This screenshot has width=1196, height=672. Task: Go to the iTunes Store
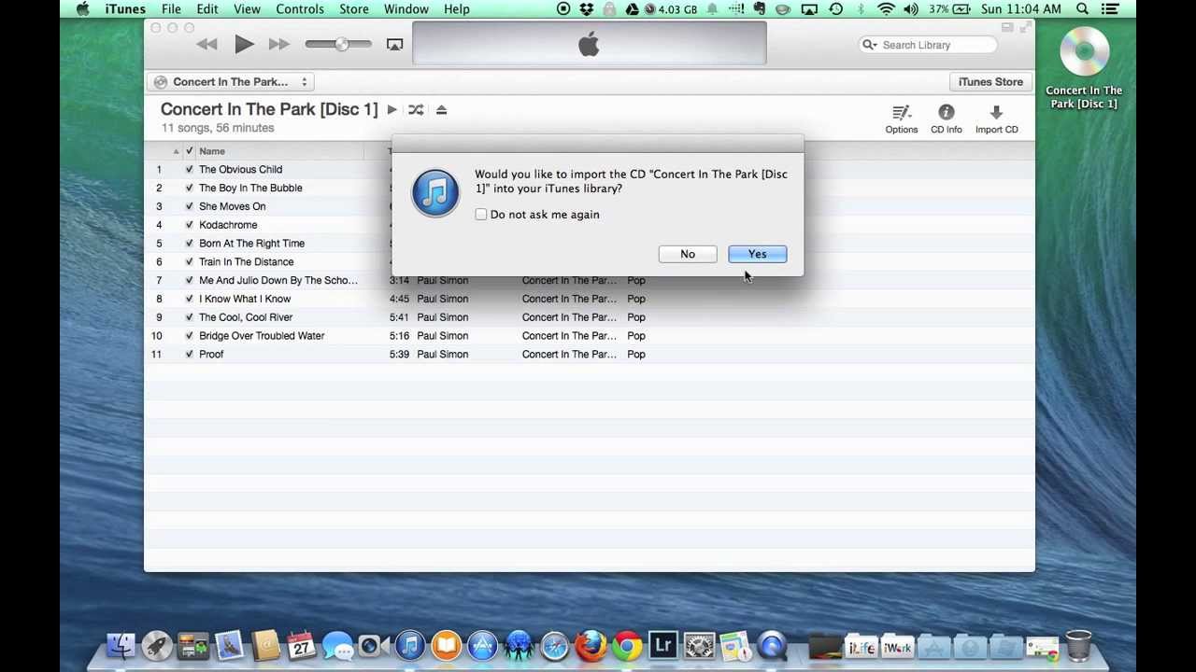click(x=990, y=82)
